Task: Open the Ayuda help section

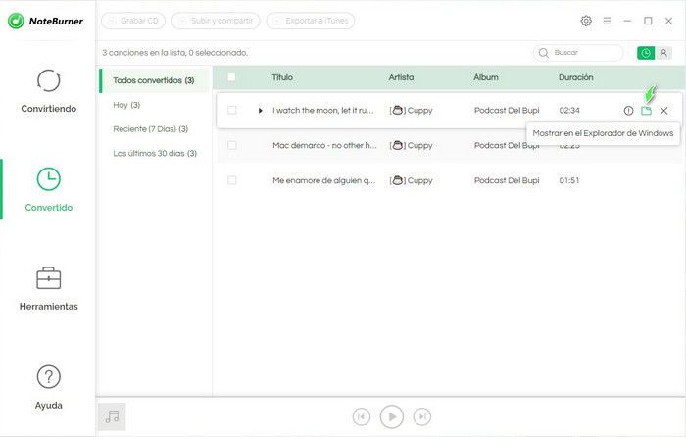Action: pyautogui.click(x=49, y=388)
